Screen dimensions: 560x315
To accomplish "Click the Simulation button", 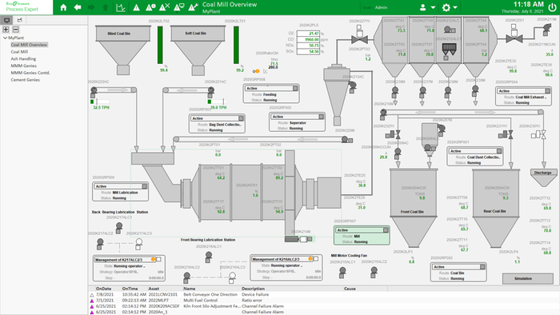I will pos(527,278).
